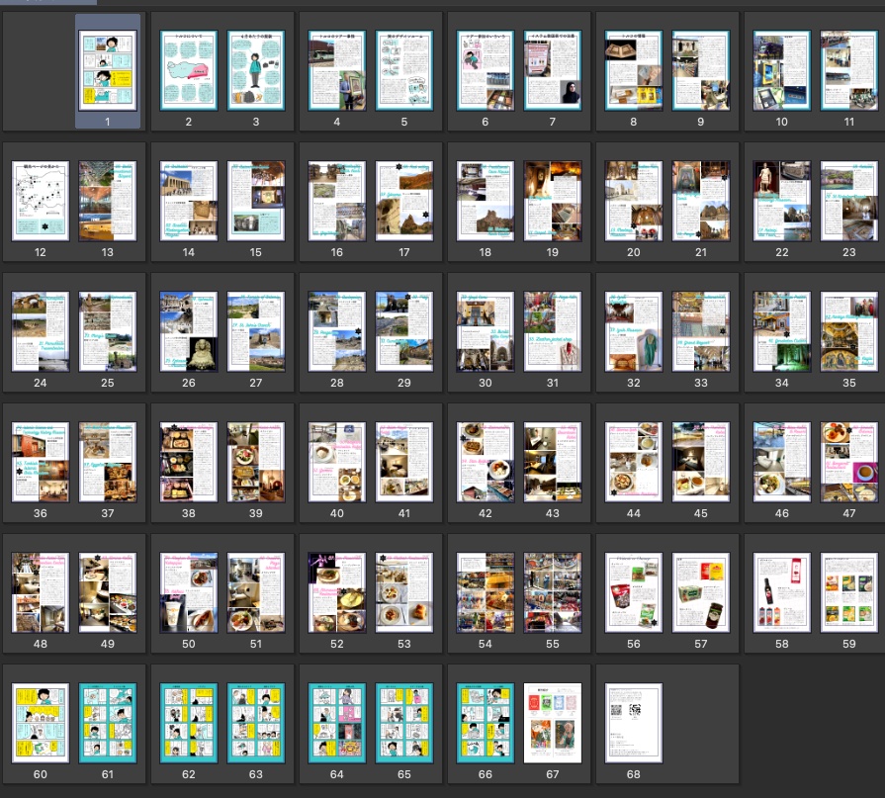885x798 pixels.
Task: Choose page 57 with red product box
Action: [x=700, y=592]
